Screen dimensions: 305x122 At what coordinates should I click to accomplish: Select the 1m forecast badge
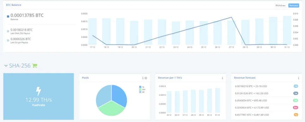(296, 101)
